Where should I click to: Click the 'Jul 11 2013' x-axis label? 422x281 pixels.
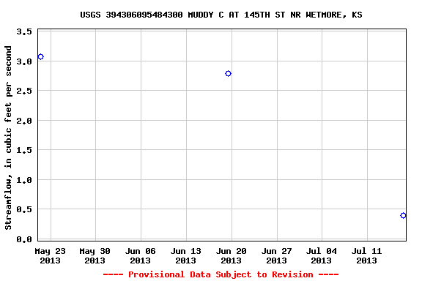367,255
